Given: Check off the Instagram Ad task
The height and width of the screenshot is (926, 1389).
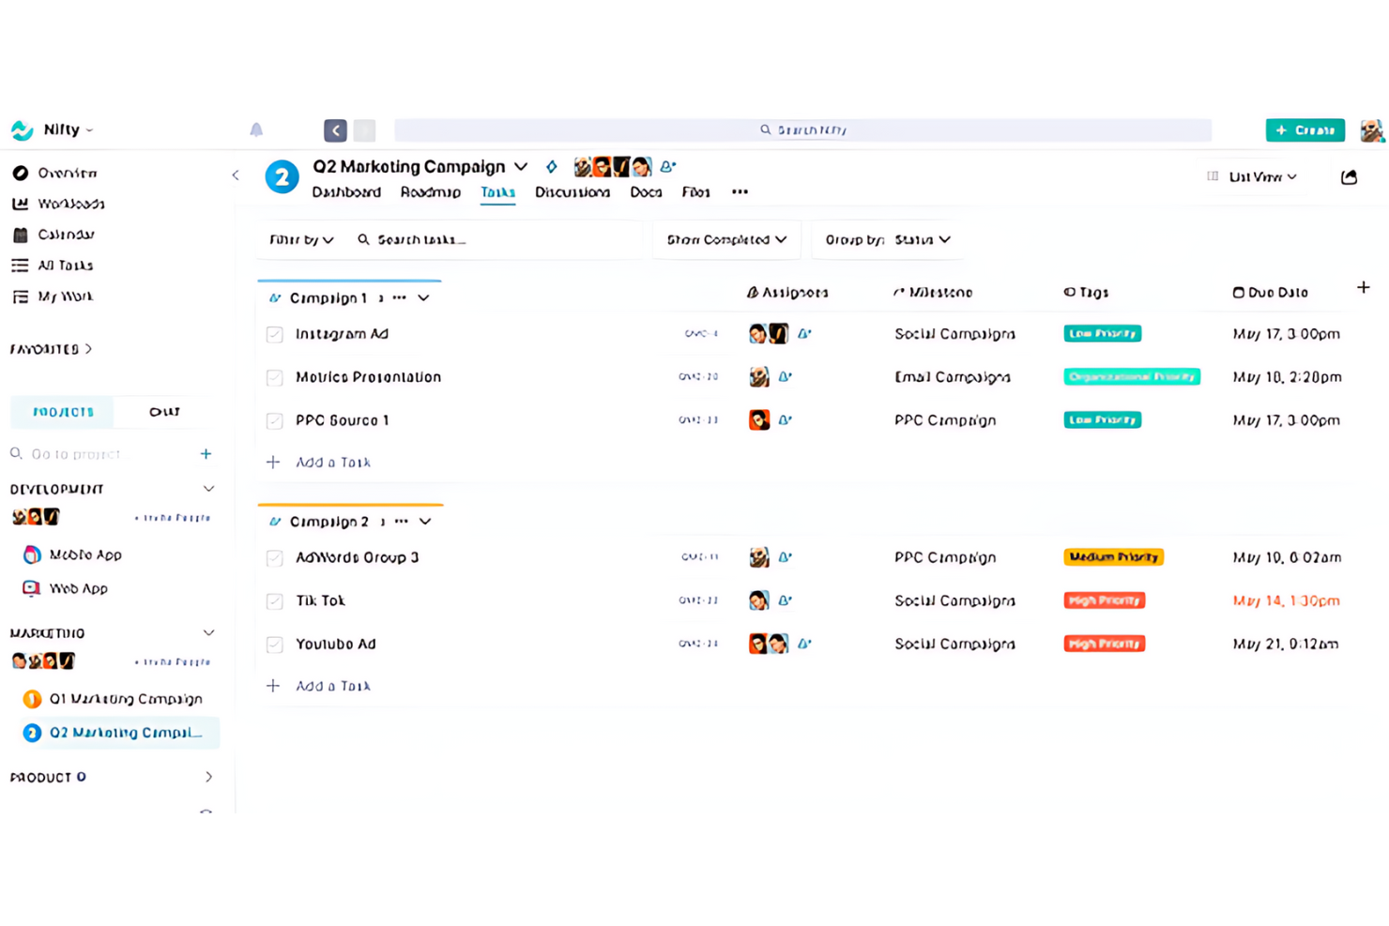Looking at the screenshot, I should click(275, 334).
